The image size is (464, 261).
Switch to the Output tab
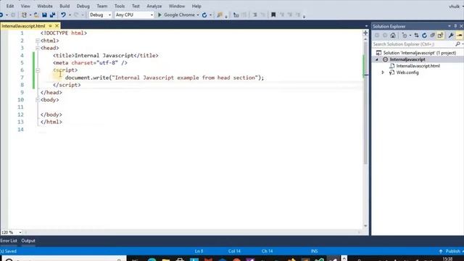point(28,241)
